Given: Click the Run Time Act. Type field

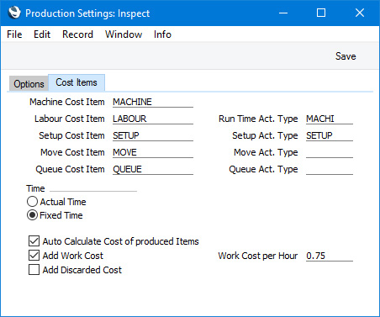Looking at the screenshot, I should (x=330, y=119).
